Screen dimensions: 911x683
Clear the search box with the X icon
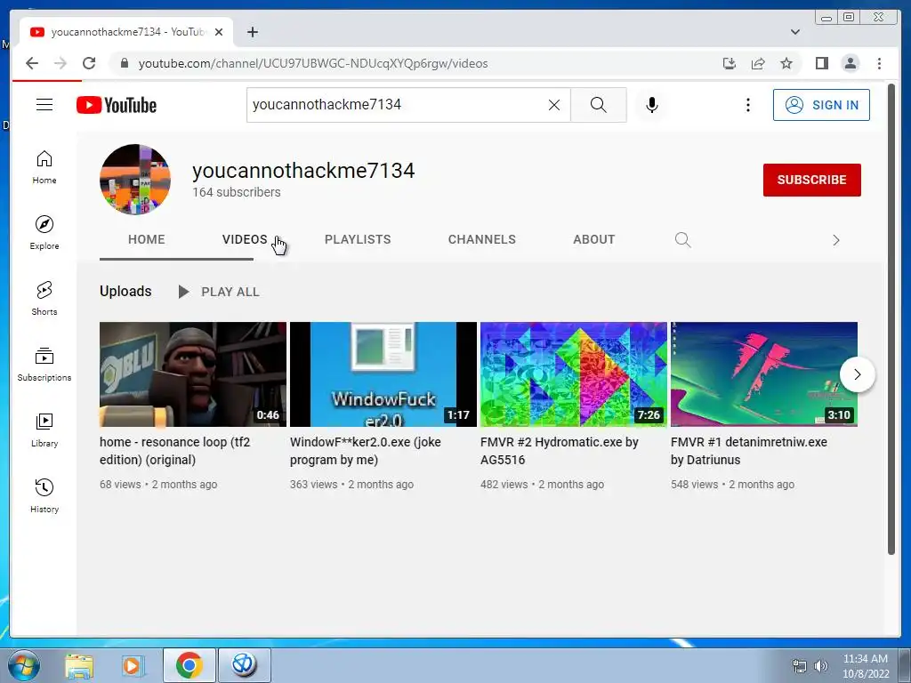(x=554, y=105)
